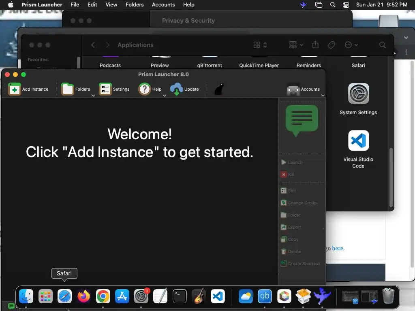Open the Trash in the Dock

click(x=388, y=296)
